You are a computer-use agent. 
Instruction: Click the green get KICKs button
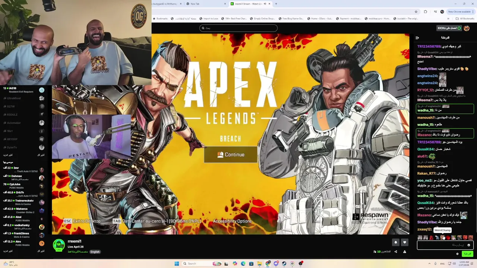[x=449, y=28]
